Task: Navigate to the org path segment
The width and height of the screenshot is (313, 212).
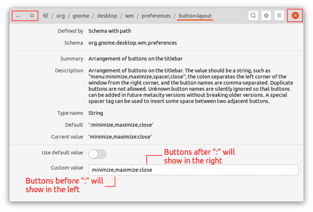Action: click(x=60, y=16)
